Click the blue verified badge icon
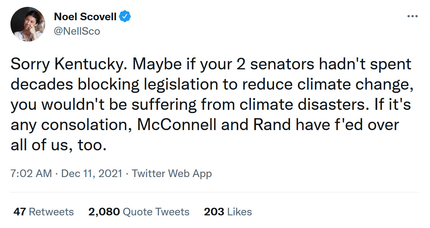Image resolution: width=430 pixels, height=228 pixels. click(125, 17)
